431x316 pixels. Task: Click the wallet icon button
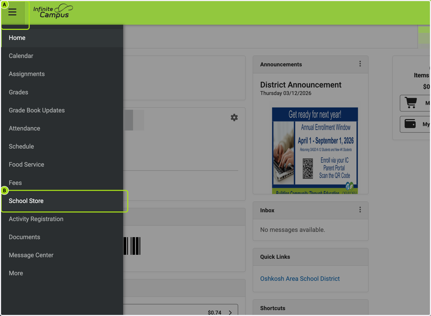click(415, 124)
